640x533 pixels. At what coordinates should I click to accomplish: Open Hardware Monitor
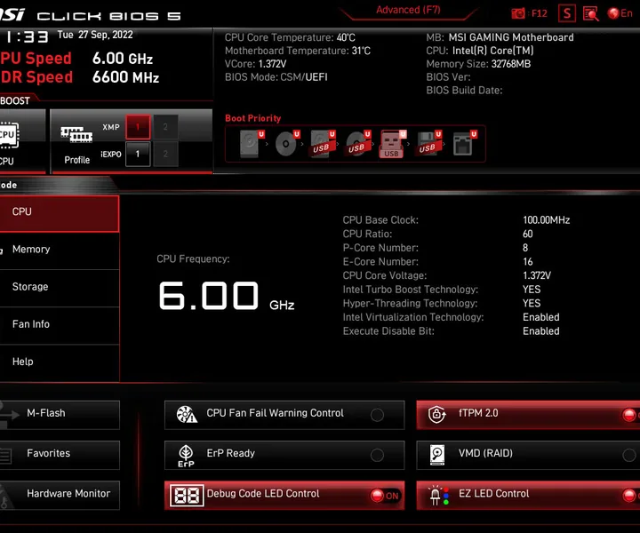coord(60,495)
